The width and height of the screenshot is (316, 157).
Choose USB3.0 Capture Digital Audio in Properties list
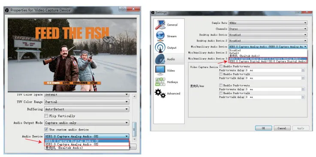tap(86, 141)
